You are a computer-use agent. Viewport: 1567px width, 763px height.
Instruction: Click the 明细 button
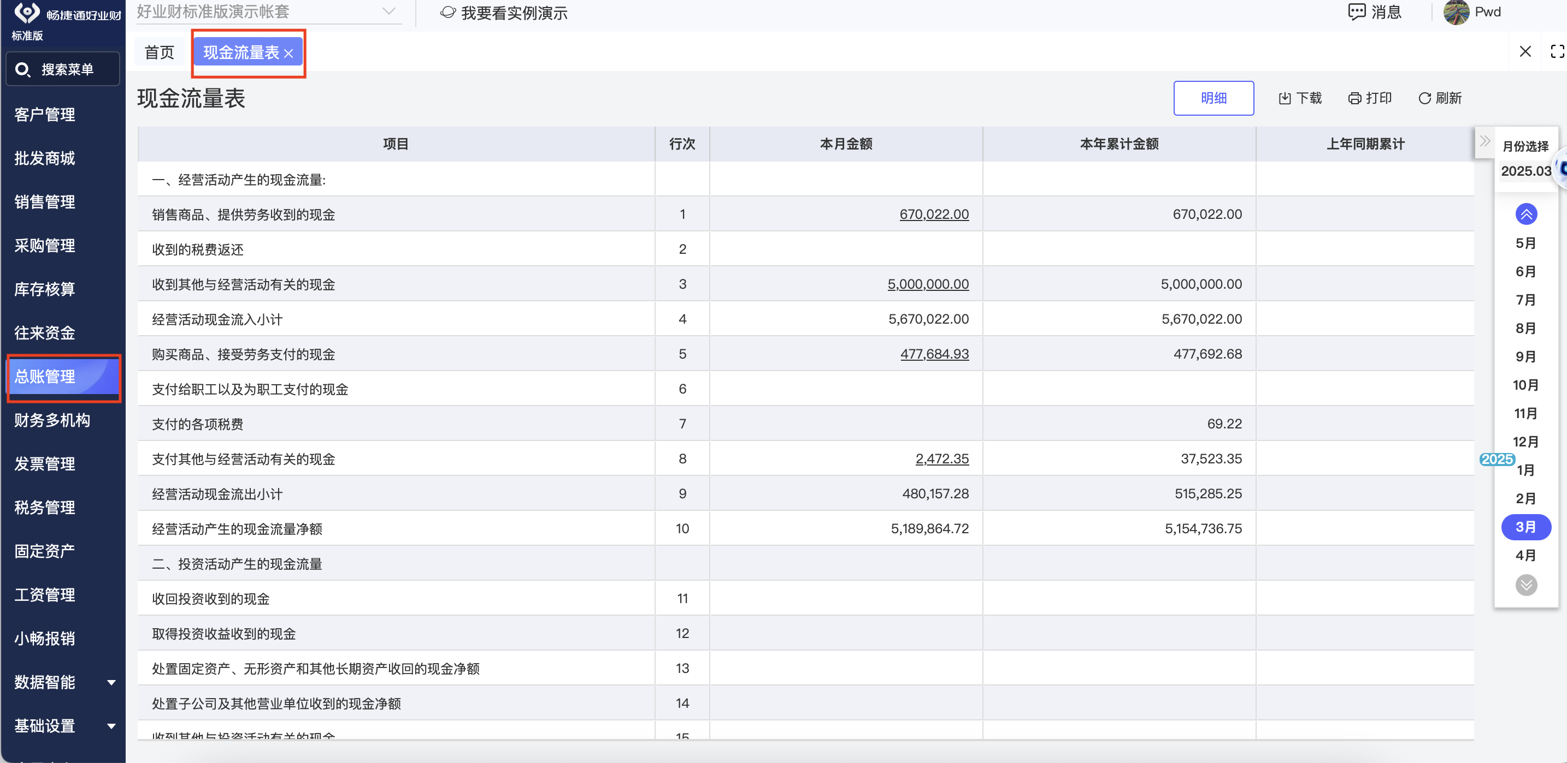point(1213,98)
